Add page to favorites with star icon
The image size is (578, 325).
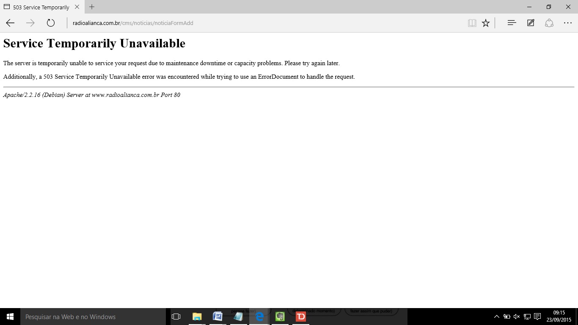(x=486, y=23)
